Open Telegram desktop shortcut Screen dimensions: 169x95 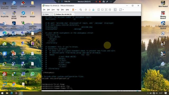pyautogui.click(x=23, y=14)
